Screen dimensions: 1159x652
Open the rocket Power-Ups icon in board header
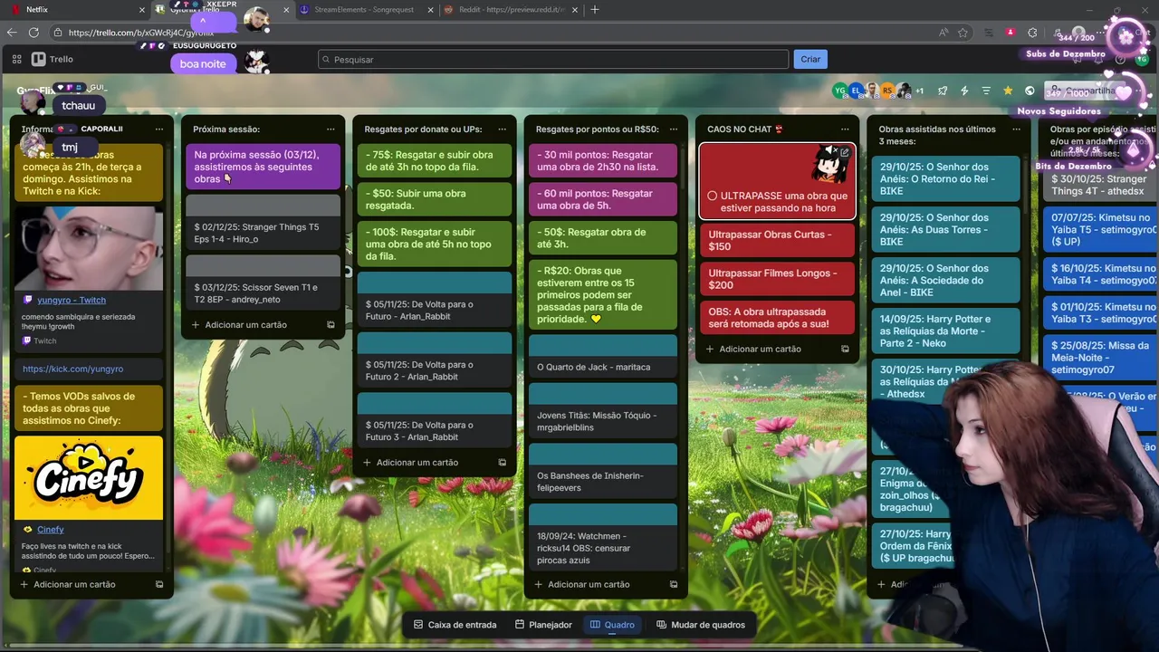pos(943,91)
